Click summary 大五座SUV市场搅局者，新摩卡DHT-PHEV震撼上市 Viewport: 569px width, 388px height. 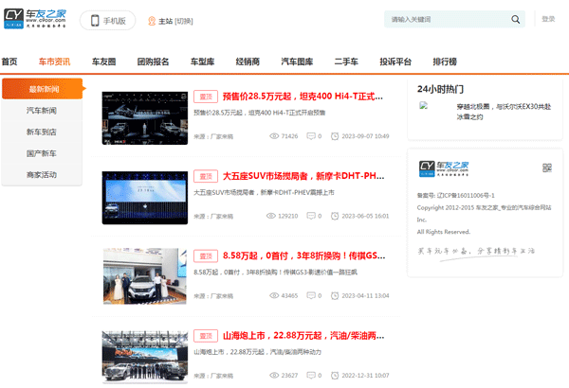pos(264,192)
